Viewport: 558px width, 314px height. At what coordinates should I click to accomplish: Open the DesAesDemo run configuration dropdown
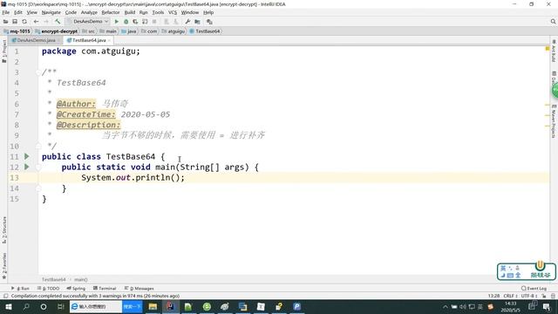[88, 21]
